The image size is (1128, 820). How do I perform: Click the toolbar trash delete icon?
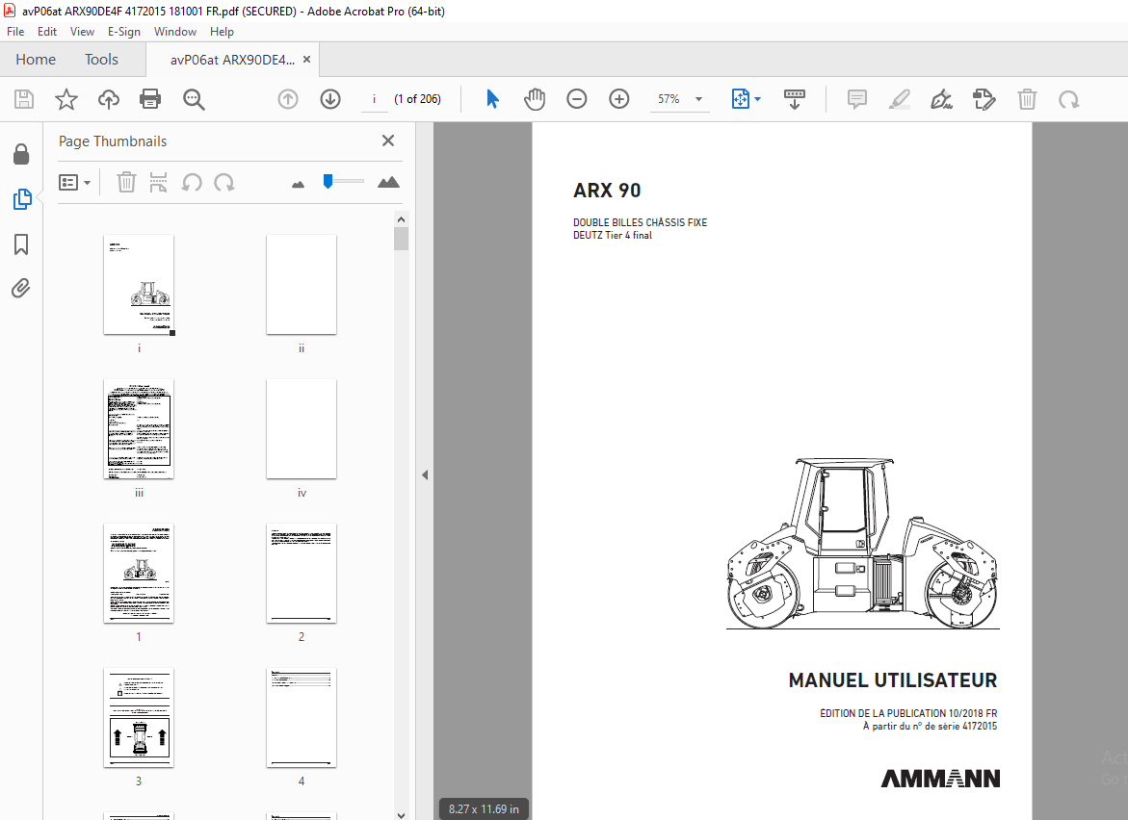(x=1027, y=99)
